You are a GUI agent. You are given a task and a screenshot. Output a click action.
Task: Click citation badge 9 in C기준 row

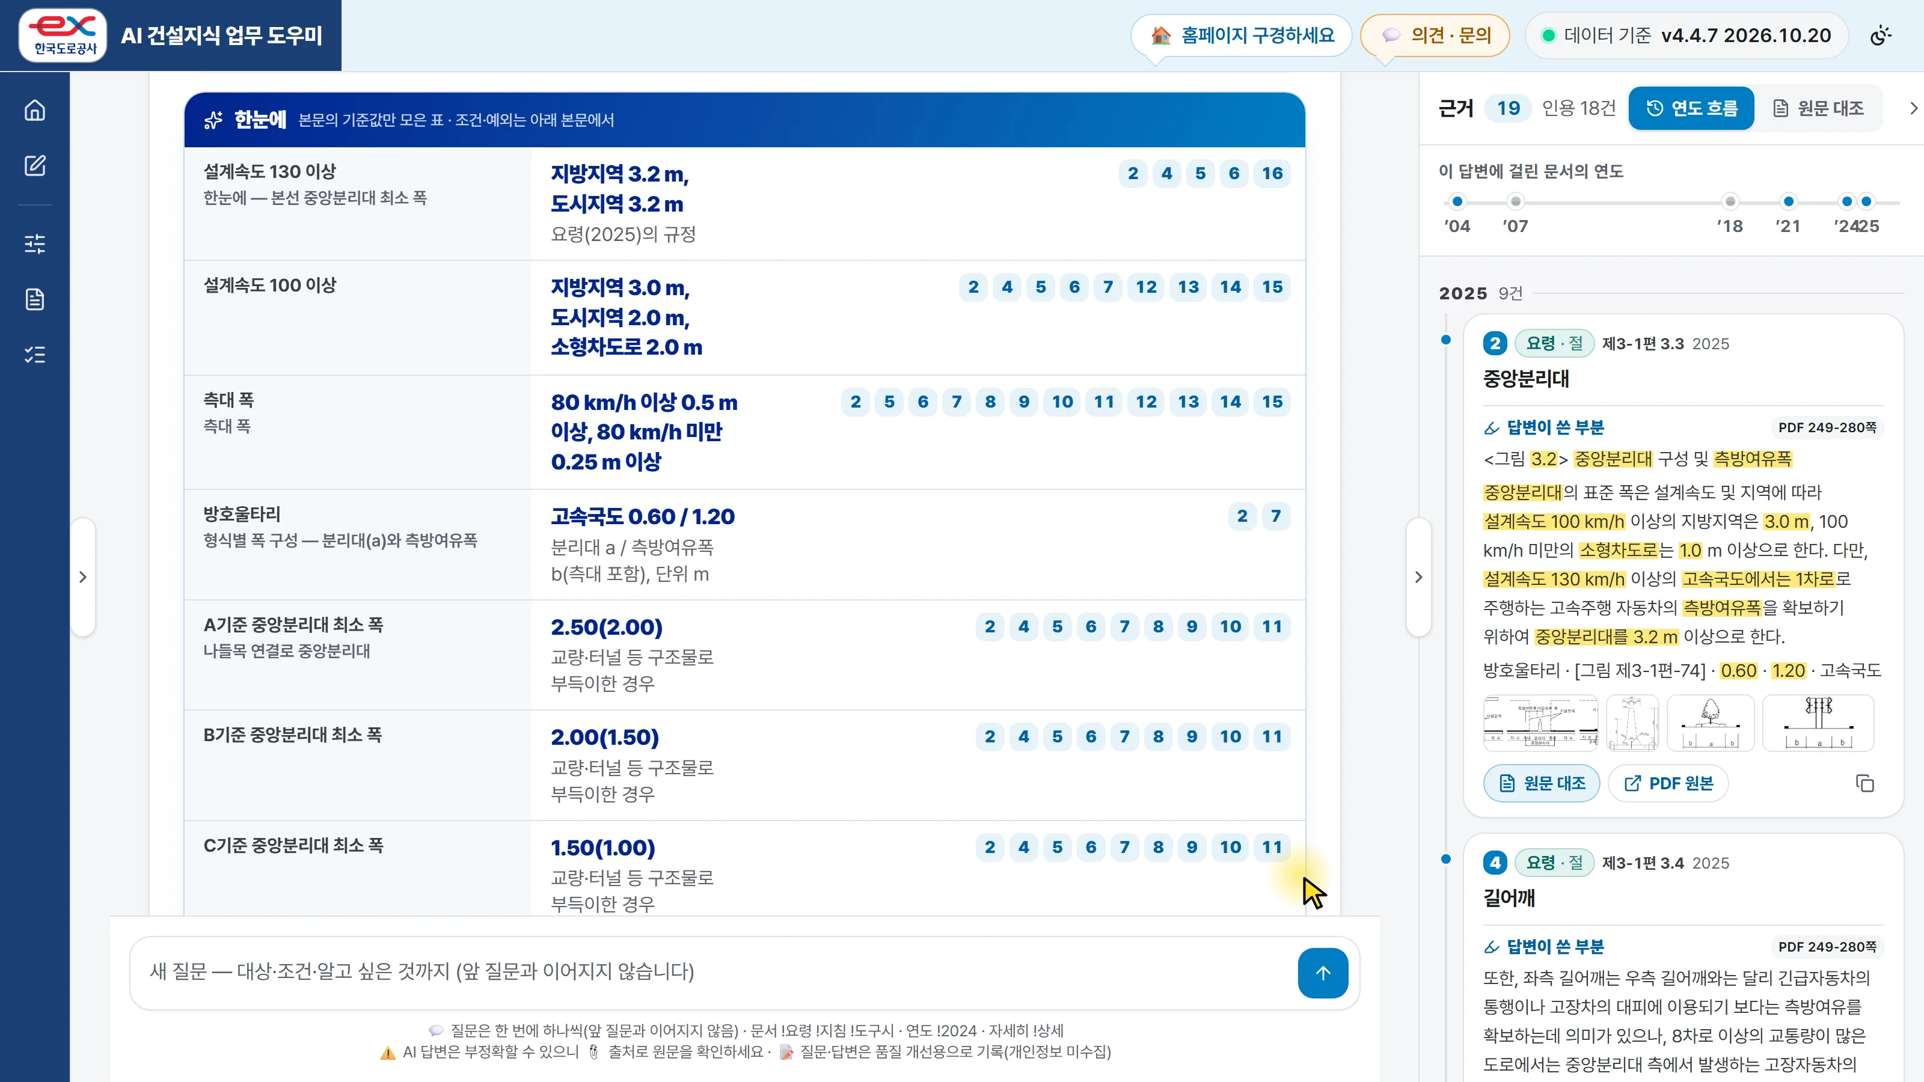pyautogui.click(x=1191, y=847)
